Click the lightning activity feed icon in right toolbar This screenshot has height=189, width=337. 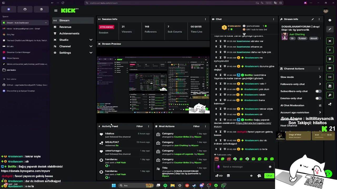point(330,50)
